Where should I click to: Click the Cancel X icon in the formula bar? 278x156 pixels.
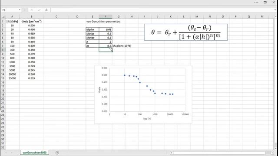(32, 10)
